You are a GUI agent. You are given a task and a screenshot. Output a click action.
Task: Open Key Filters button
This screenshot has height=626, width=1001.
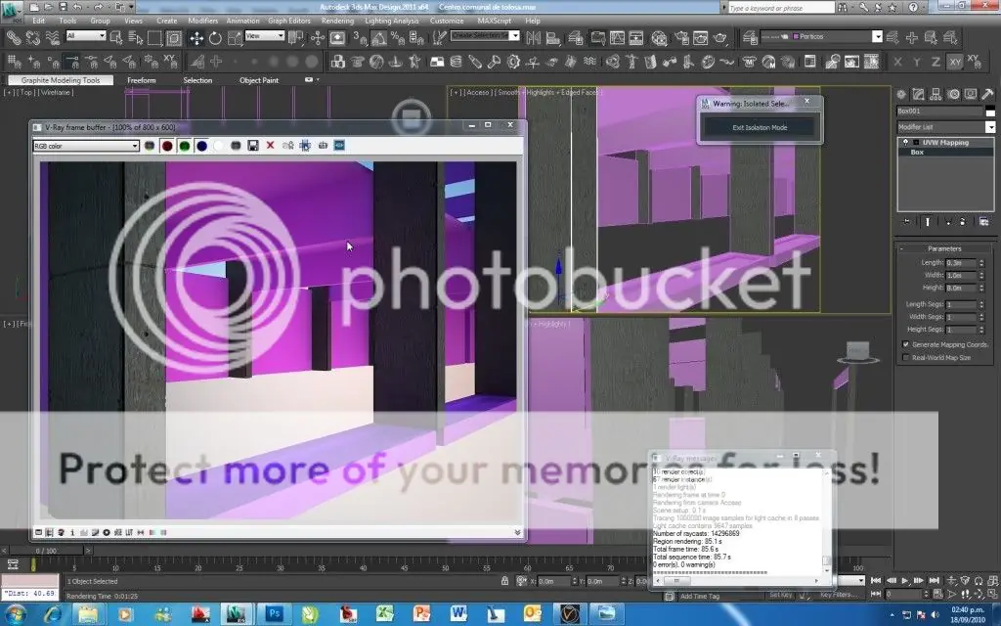(x=839, y=595)
